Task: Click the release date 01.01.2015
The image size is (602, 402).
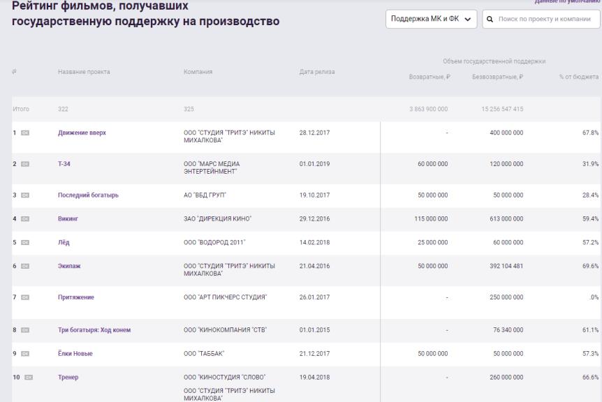Action: point(314,330)
